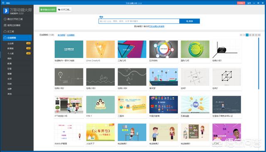
Task: Select the highlighted online templates sidebar item
Action: click(x=17, y=38)
